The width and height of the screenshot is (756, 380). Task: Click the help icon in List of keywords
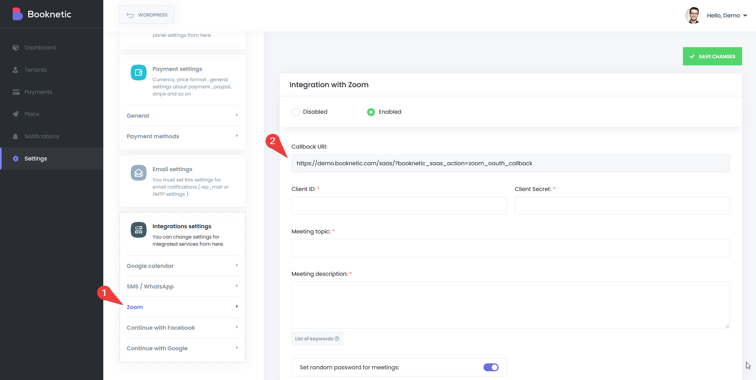[x=337, y=339]
